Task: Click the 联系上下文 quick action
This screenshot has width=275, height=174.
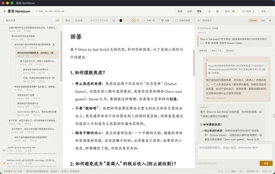Action: pos(217,50)
